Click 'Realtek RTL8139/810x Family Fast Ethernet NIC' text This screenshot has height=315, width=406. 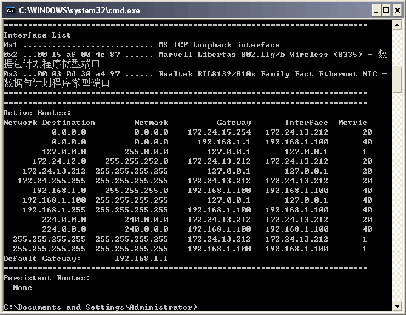[x=268, y=74]
